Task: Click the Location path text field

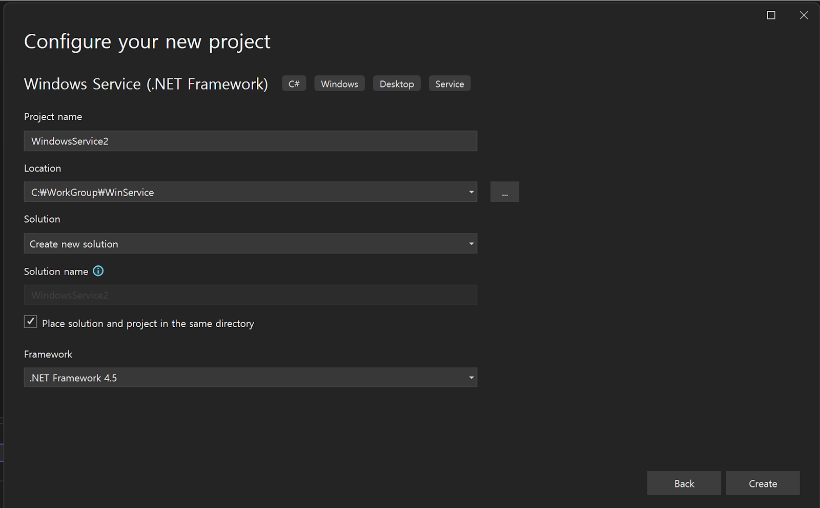Action: 241,192
